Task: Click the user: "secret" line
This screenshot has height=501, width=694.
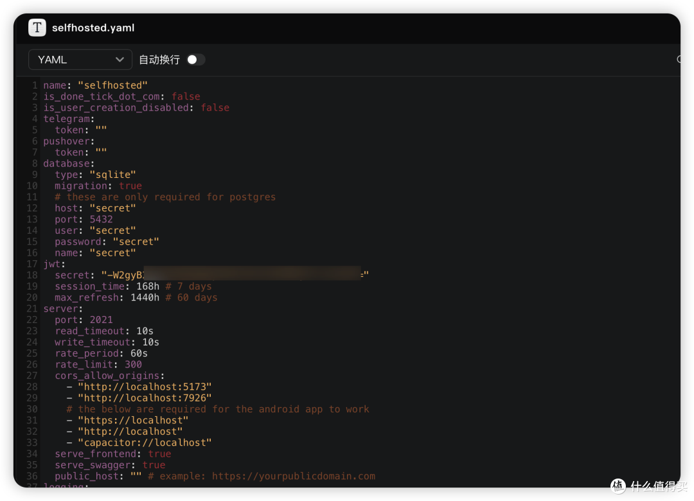Action: coord(95,231)
